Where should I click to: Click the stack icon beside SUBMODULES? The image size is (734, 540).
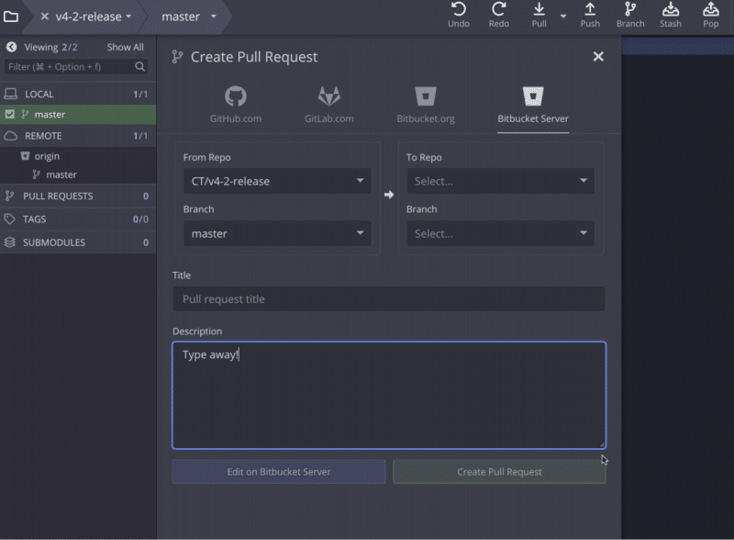pos(10,242)
